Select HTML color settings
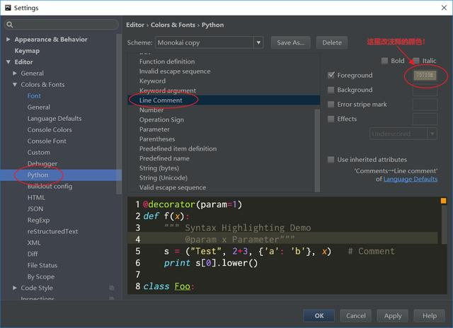Viewport: 453px width, 328px height. click(x=36, y=198)
